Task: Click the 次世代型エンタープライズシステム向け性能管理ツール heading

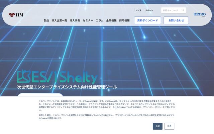Action: pyautogui.click(x=67, y=87)
